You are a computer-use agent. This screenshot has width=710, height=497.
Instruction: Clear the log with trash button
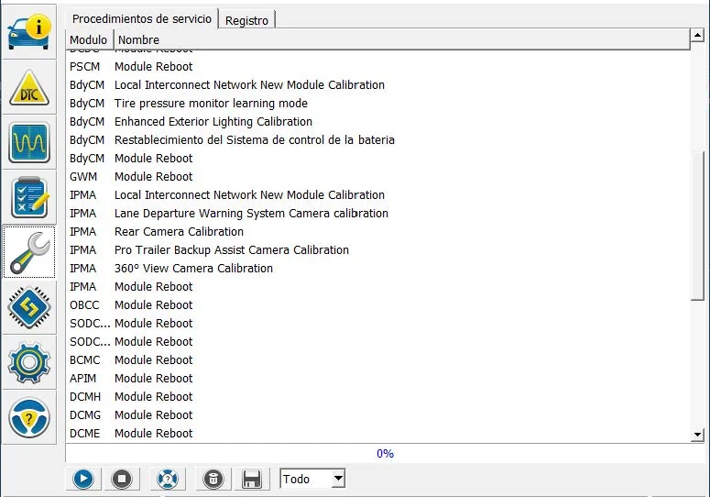pos(213,479)
